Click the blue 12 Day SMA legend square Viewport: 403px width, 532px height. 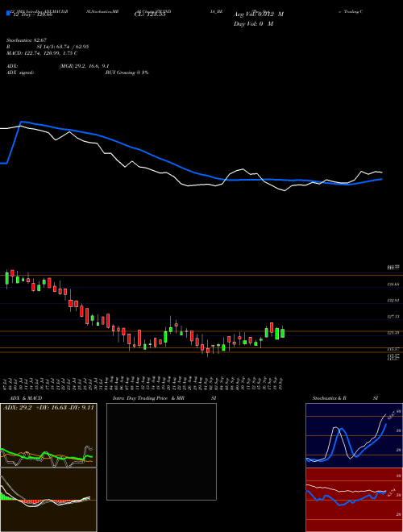[8, 13]
